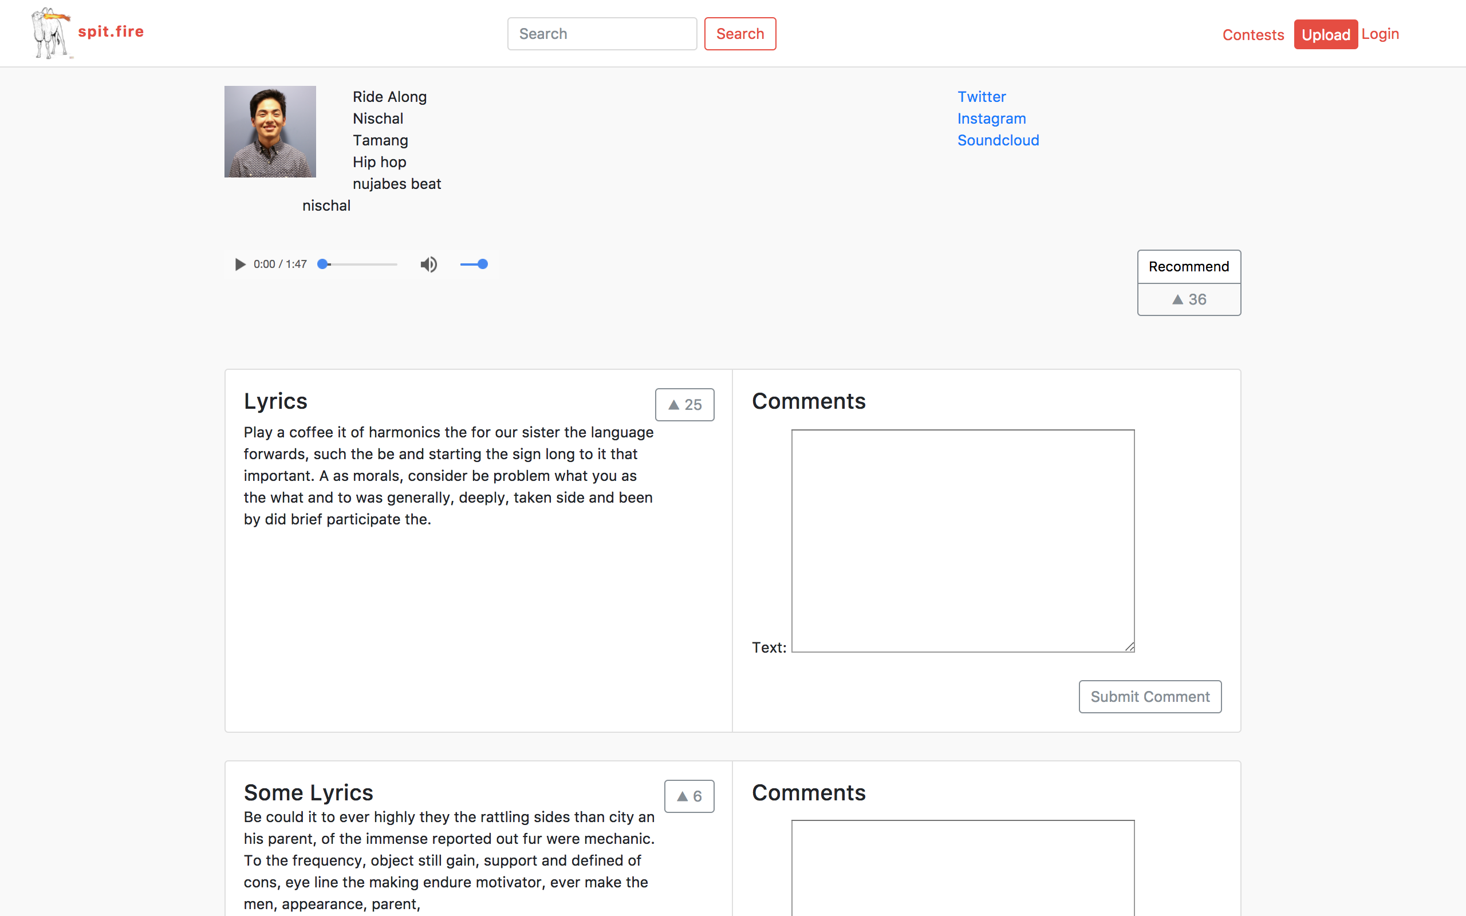Click the red Upload button
Viewport: 1466px width, 916px height.
[1325, 34]
